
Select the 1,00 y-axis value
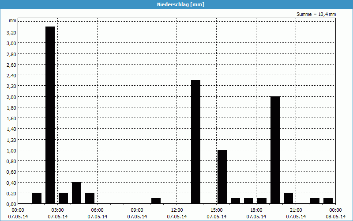point(11,151)
